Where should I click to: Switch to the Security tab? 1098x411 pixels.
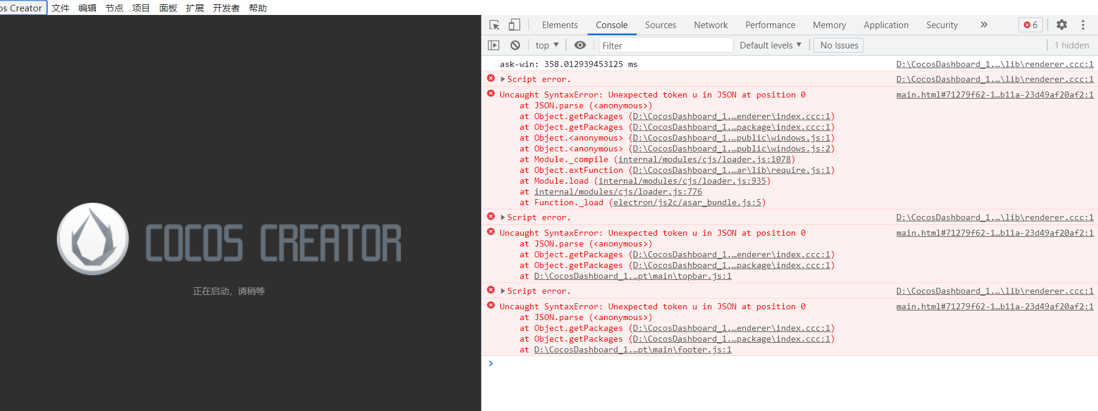point(942,25)
